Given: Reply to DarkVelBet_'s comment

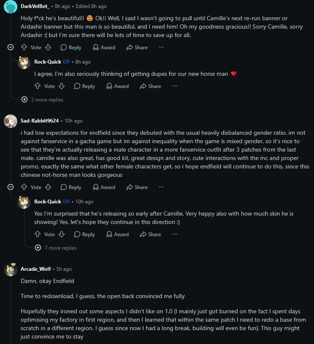Looking at the screenshot, I should coord(71,48).
